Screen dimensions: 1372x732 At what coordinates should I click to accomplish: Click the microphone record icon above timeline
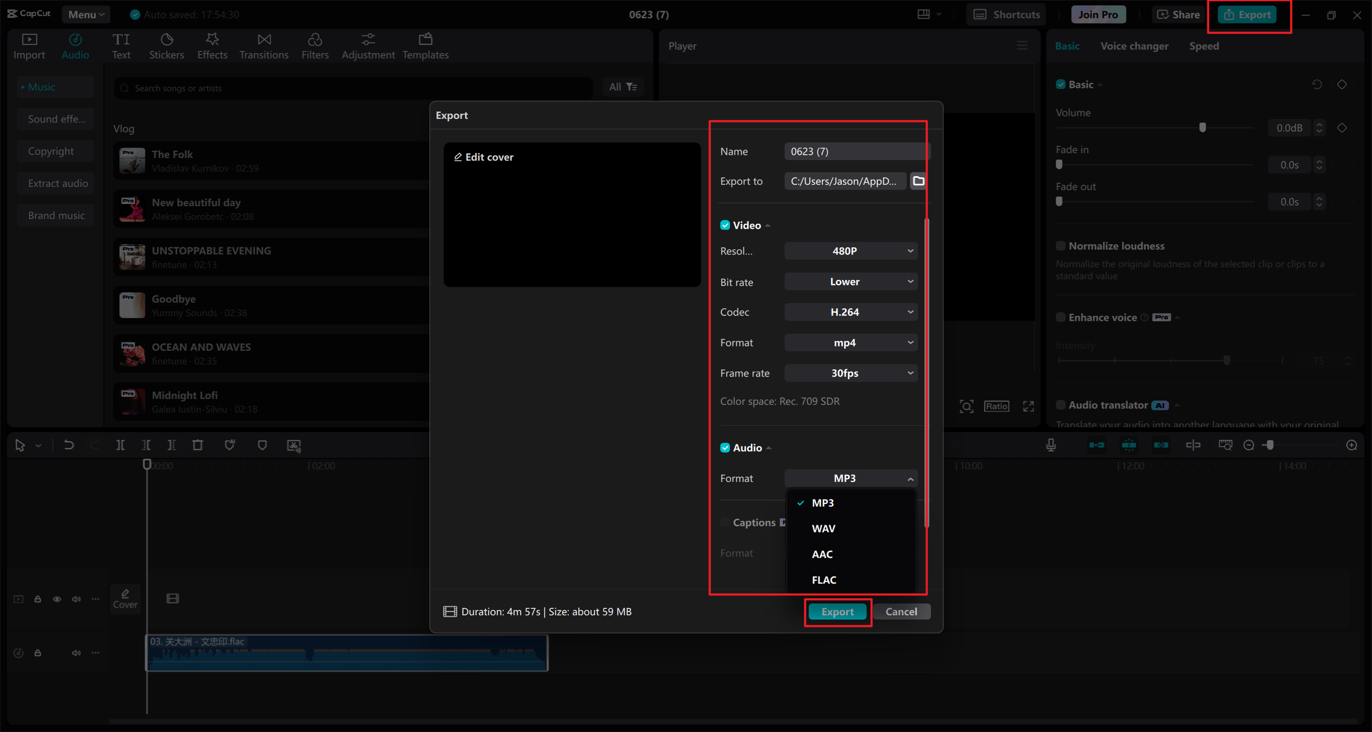pos(1051,445)
